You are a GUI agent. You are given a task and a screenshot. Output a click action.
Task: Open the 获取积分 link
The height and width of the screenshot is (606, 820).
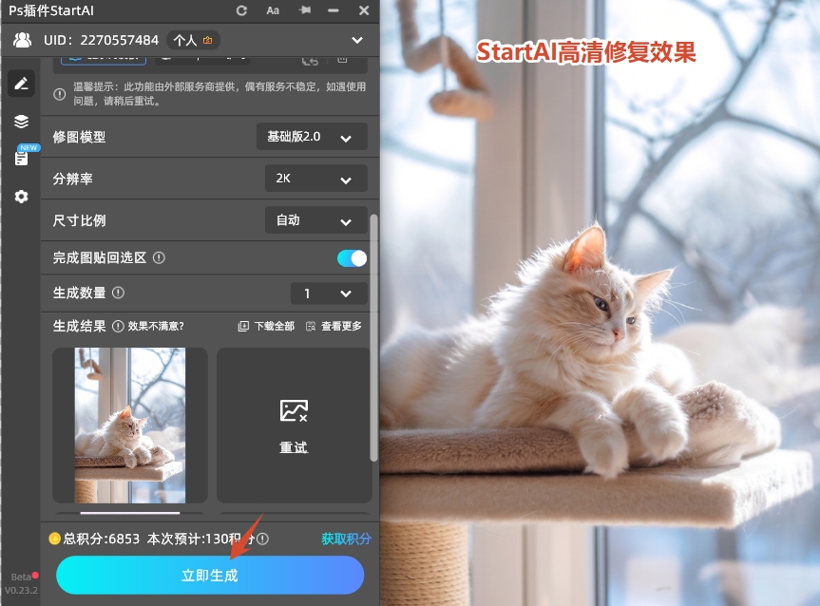point(346,538)
